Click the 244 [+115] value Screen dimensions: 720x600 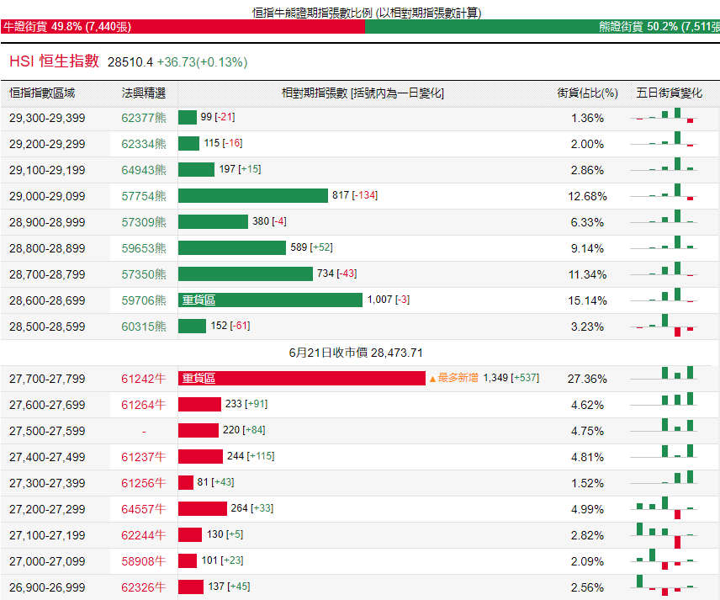(x=251, y=456)
